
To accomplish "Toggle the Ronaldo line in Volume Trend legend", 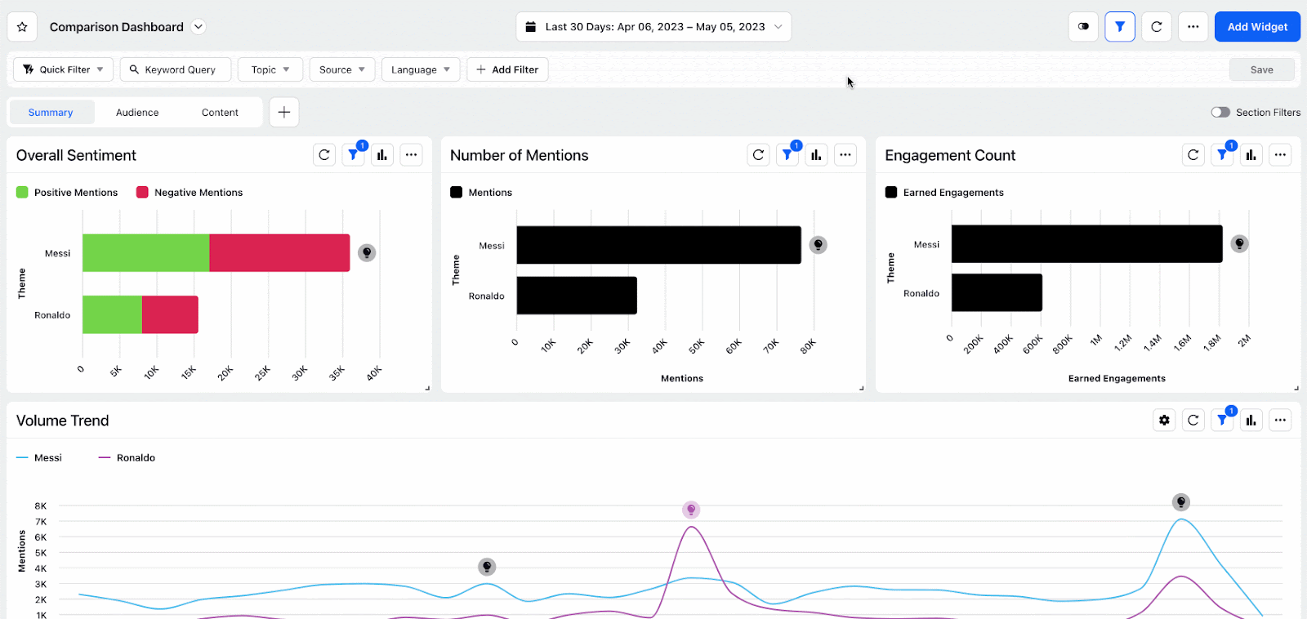I will (127, 458).
